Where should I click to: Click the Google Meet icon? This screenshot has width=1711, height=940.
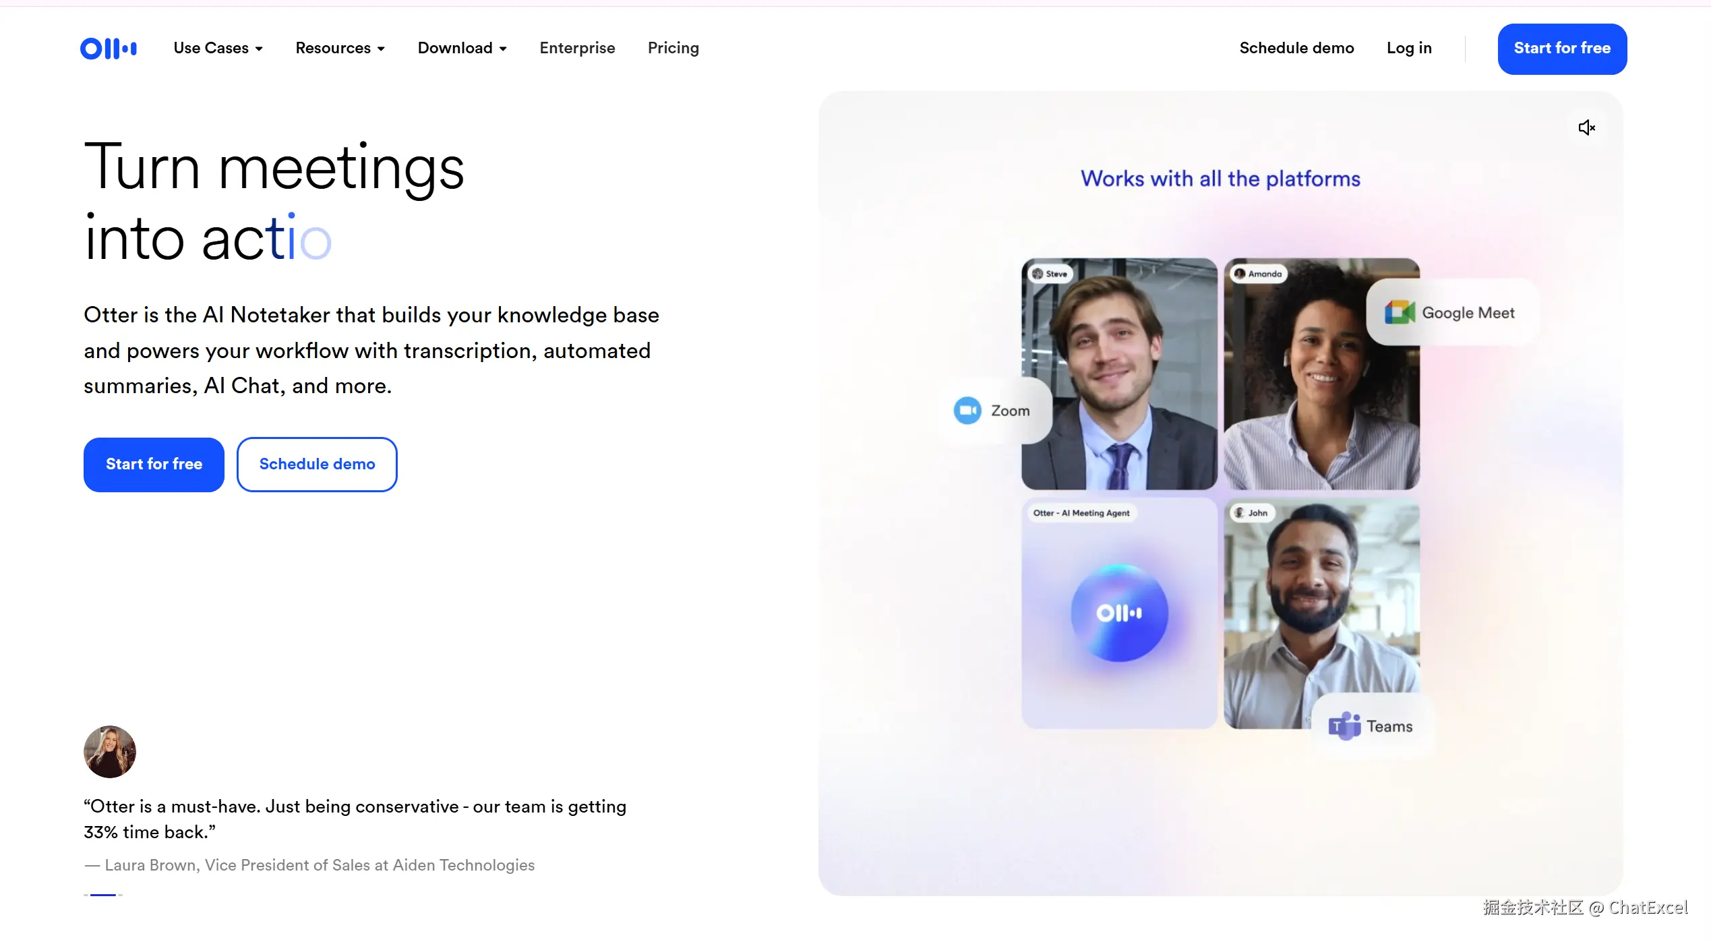(x=1400, y=313)
